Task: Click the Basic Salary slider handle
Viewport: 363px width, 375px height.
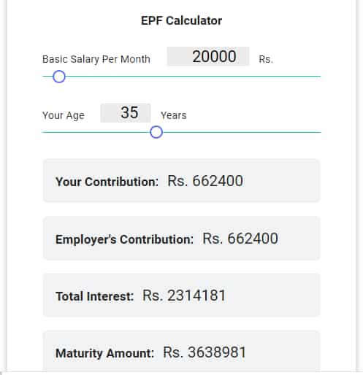Action: click(x=59, y=77)
